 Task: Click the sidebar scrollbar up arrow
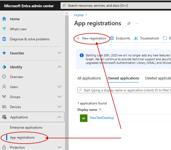67,13
